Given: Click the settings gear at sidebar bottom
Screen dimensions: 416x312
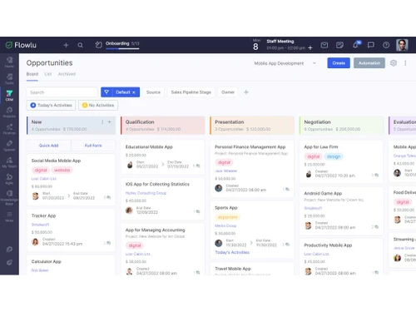Looking at the screenshot, I should [9, 262].
